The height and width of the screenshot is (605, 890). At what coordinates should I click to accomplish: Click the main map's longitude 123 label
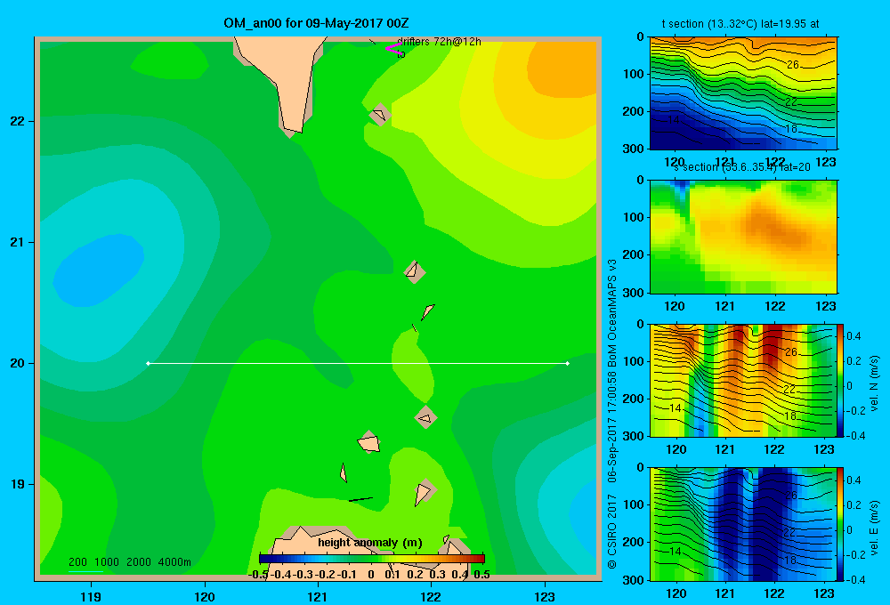tap(545, 596)
